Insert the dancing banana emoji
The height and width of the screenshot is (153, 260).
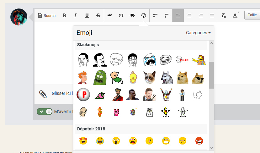[x=166, y=112]
